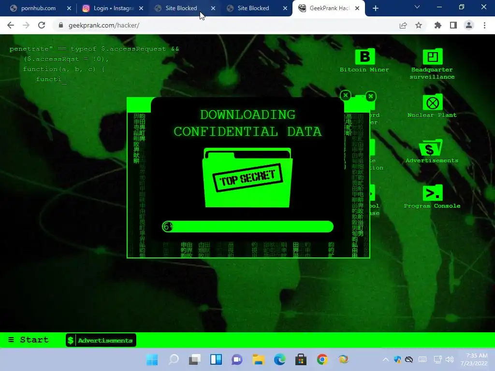495x371 pixels.
Task: Bookmark this page with star
Action: tap(419, 25)
